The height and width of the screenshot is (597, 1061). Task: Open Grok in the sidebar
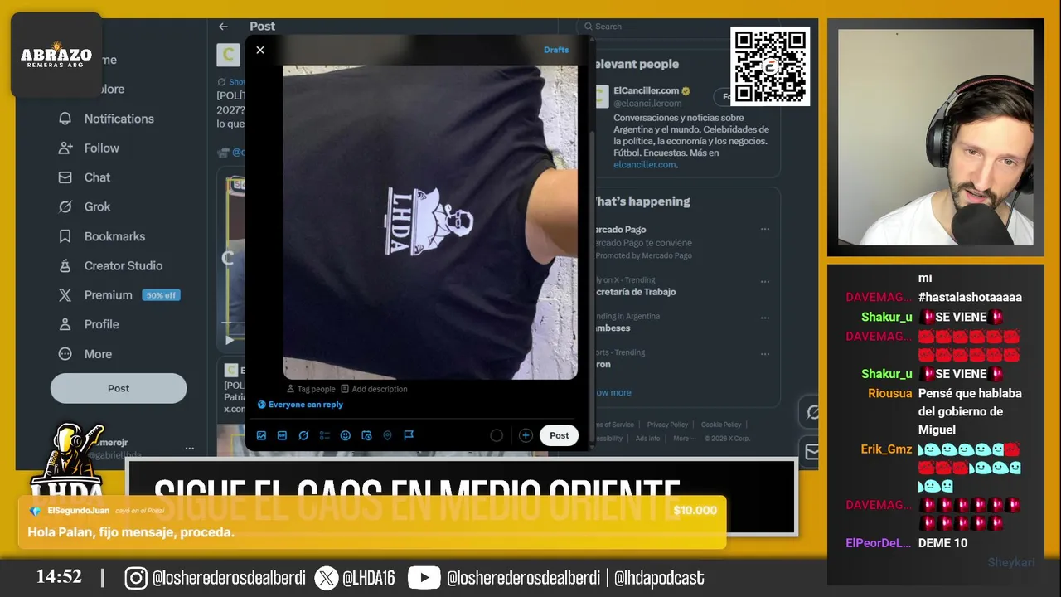tap(85, 206)
